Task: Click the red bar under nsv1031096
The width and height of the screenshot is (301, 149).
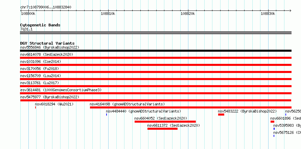Action: coord(156,65)
